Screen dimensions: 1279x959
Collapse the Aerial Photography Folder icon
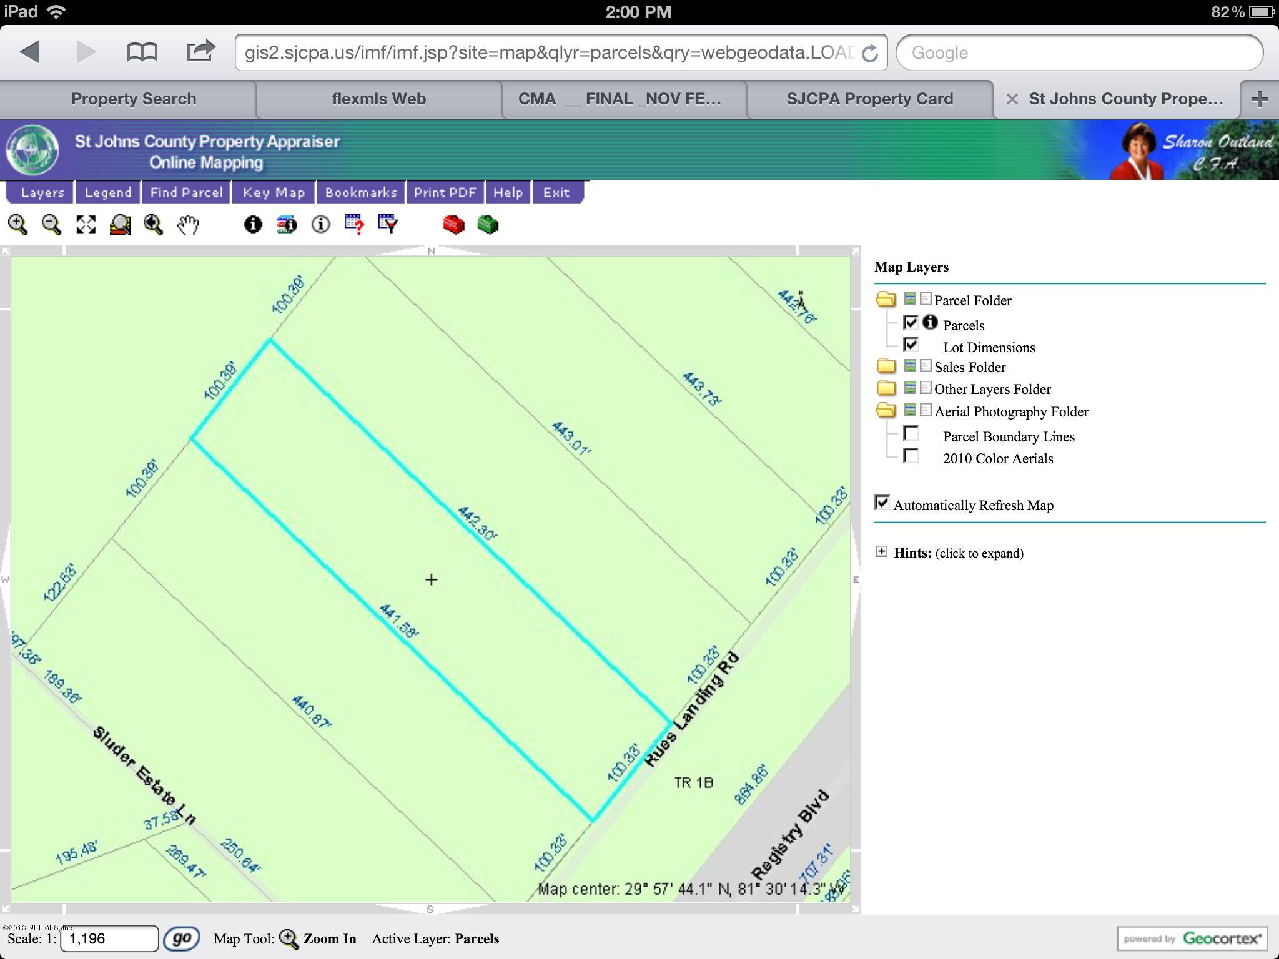click(x=886, y=411)
